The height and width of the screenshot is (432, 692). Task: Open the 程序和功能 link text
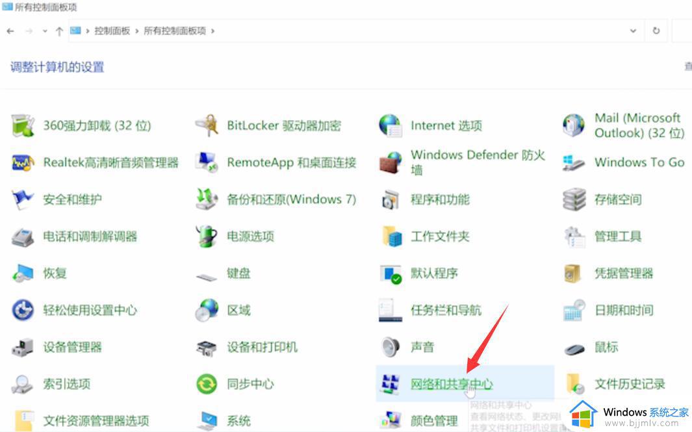440,199
